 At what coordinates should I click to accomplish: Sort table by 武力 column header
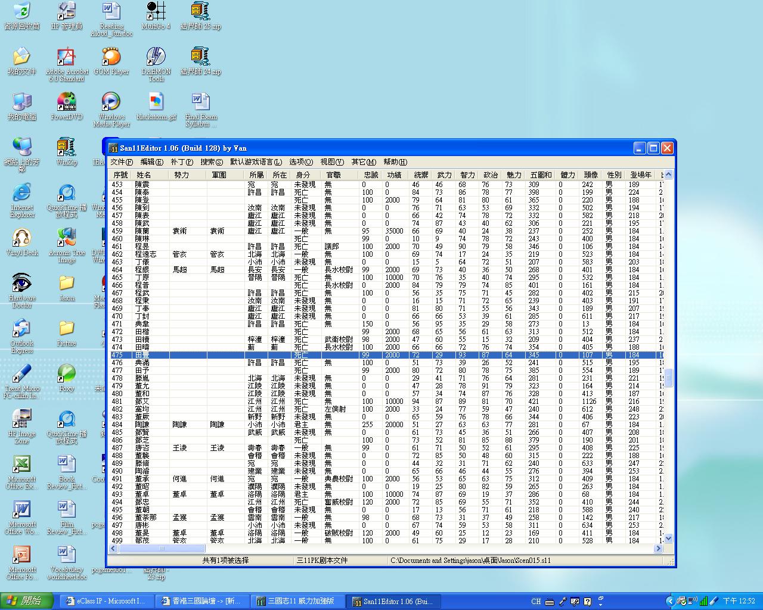[x=444, y=175]
